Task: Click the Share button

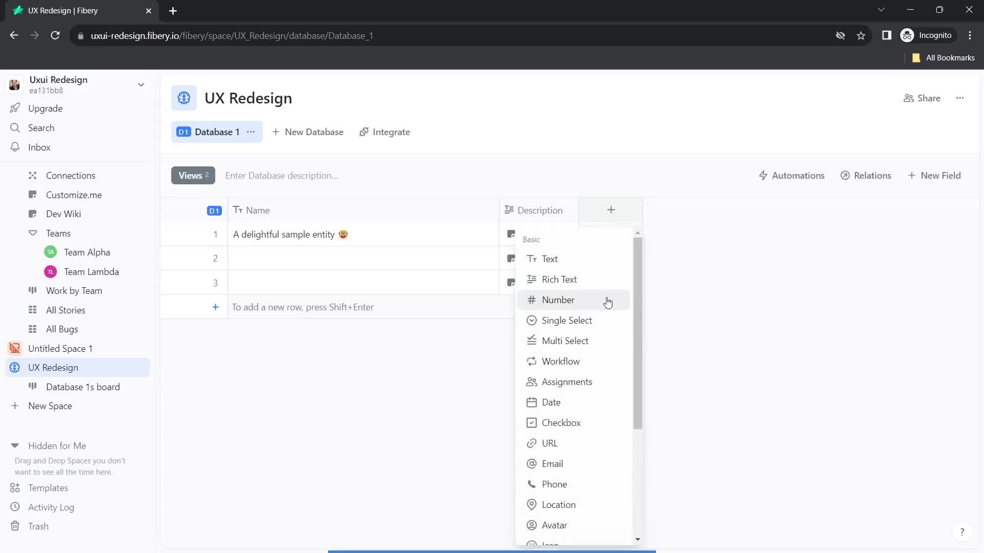Action: (924, 98)
